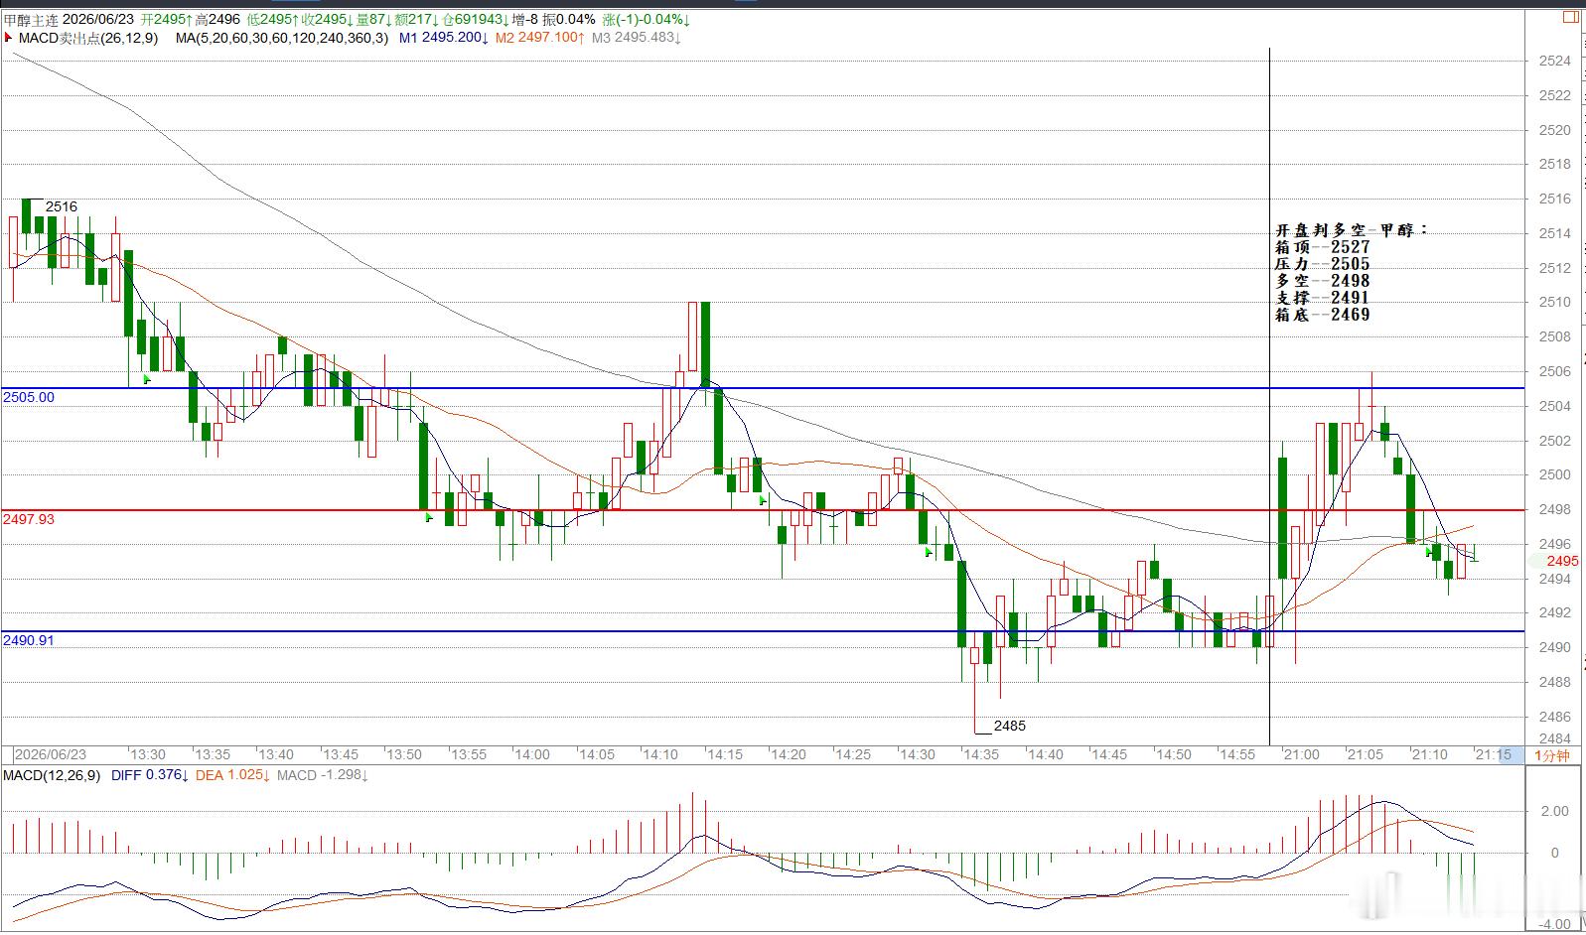Click green signal flag on the 2497.93 line
This screenshot has width=1586, height=935.
pyautogui.click(x=429, y=516)
